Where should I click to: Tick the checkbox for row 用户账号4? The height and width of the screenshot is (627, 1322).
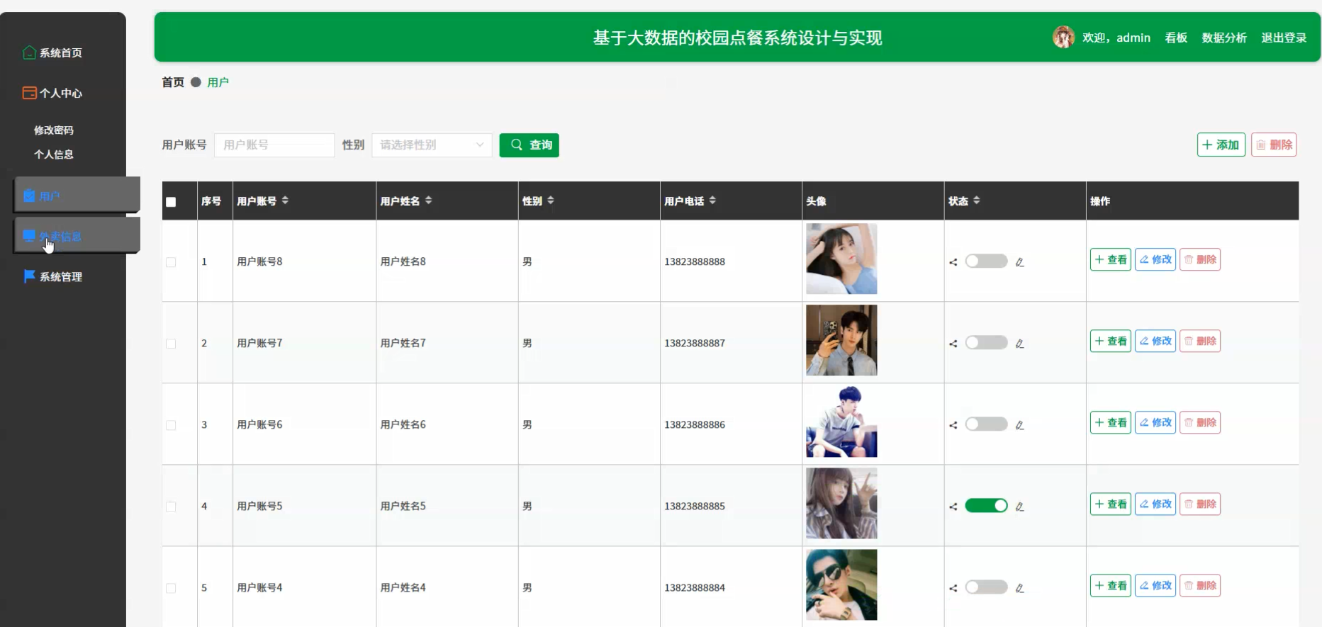coord(171,588)
